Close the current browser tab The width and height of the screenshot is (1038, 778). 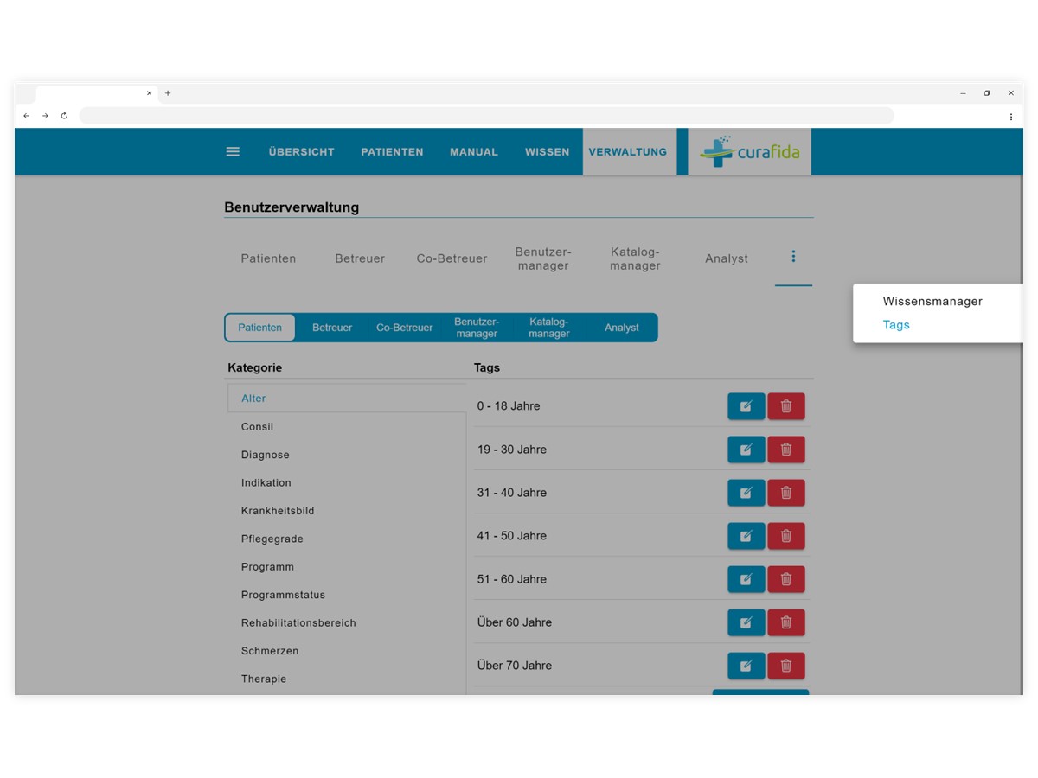pyautogui.click(x=149, y=93)
